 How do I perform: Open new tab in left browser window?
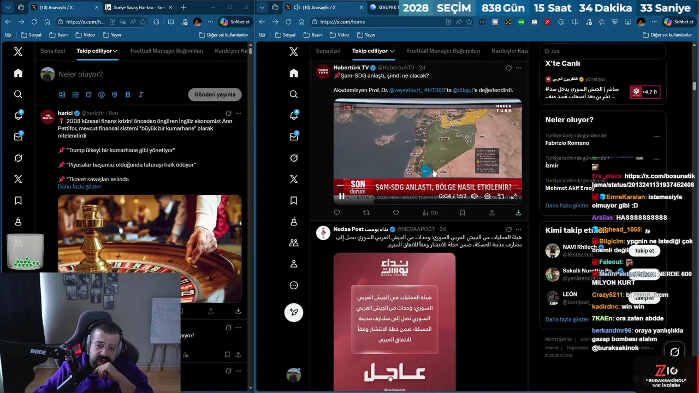pyautogui.click(x=183, y=8)
